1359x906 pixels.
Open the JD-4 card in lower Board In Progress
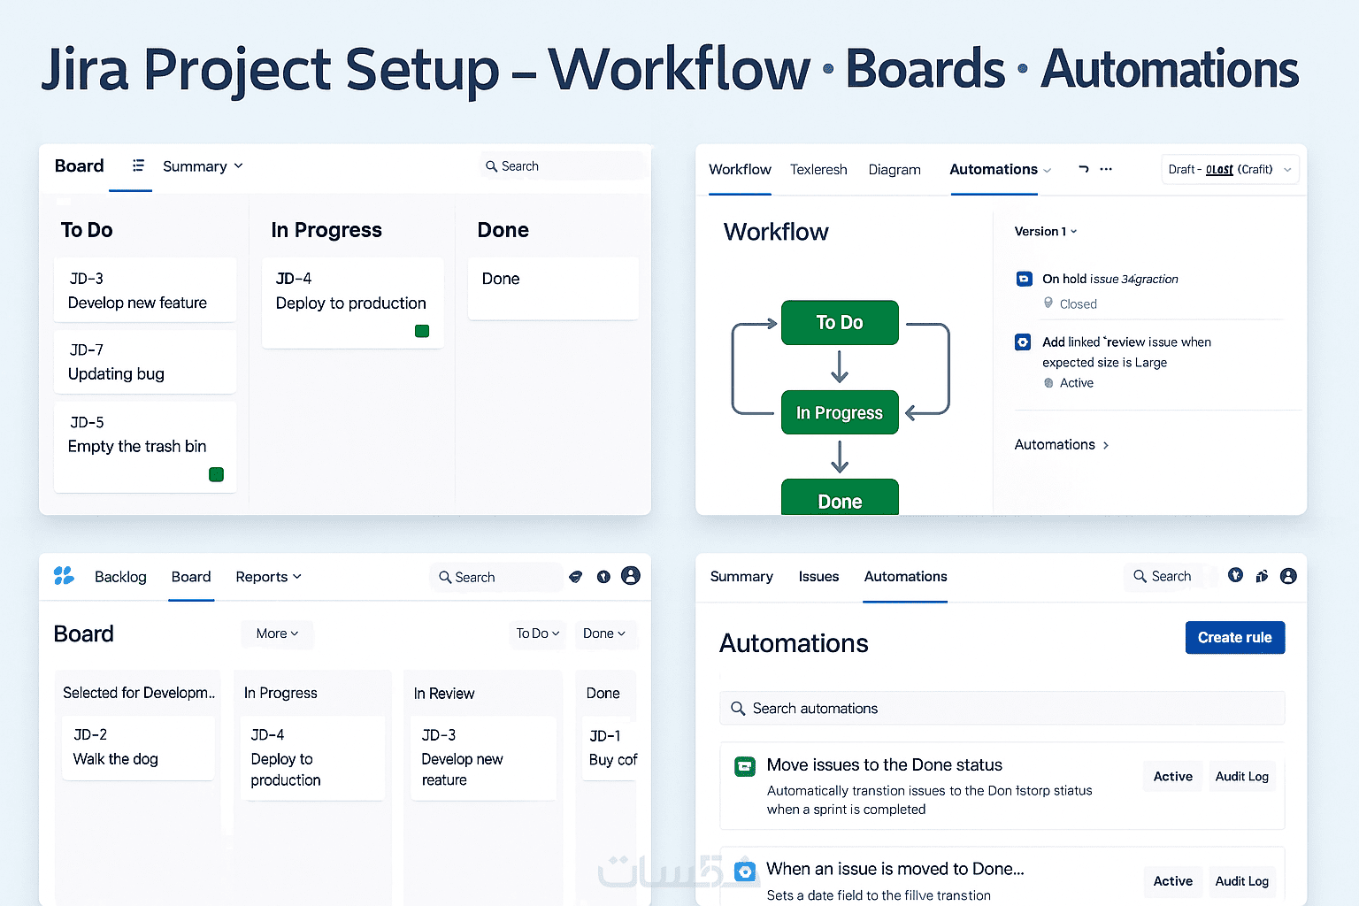coord(312,758)
